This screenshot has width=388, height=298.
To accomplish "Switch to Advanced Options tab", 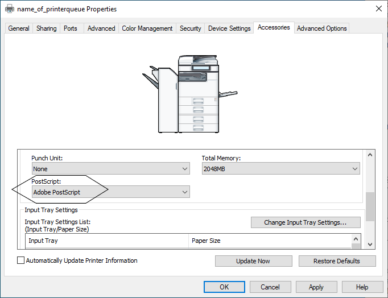I will pyautogui.click(x=321, y=28).
